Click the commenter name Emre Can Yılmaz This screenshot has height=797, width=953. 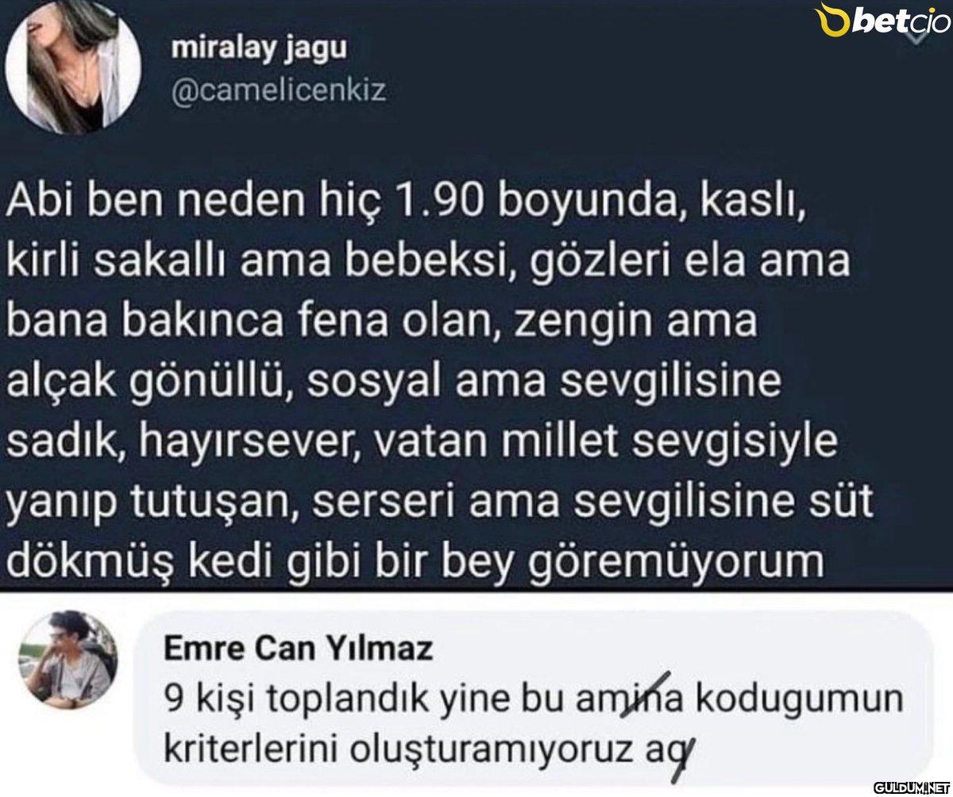[x=298, y=650]
